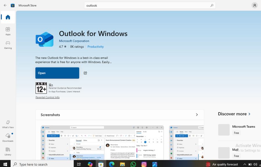Click the volume speaker tray icon
The image size is (261, 167).
point(255,164)
